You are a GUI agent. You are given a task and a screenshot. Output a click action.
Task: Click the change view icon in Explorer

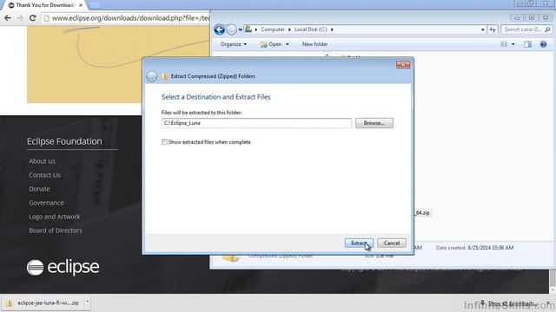pos(504,44)
